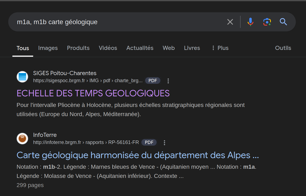Clear the search query with X icon

pyautogui.click(x=230, y=22)
